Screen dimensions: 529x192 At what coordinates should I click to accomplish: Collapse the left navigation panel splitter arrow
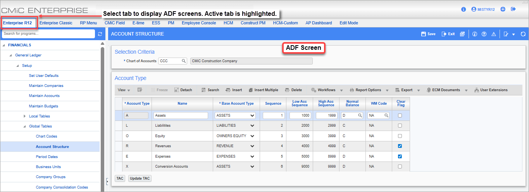[107, 181]
